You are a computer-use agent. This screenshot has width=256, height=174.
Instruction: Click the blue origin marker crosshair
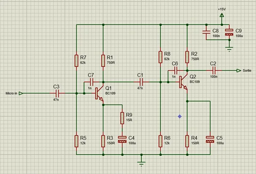(180, 117)
